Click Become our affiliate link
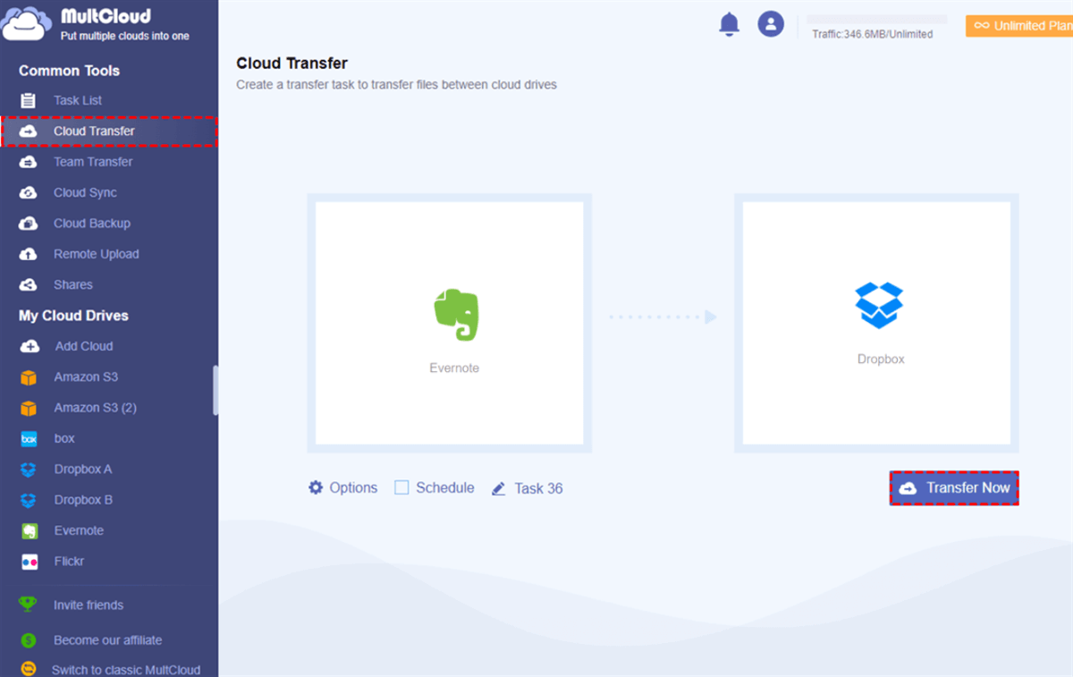 click(109, 640)
